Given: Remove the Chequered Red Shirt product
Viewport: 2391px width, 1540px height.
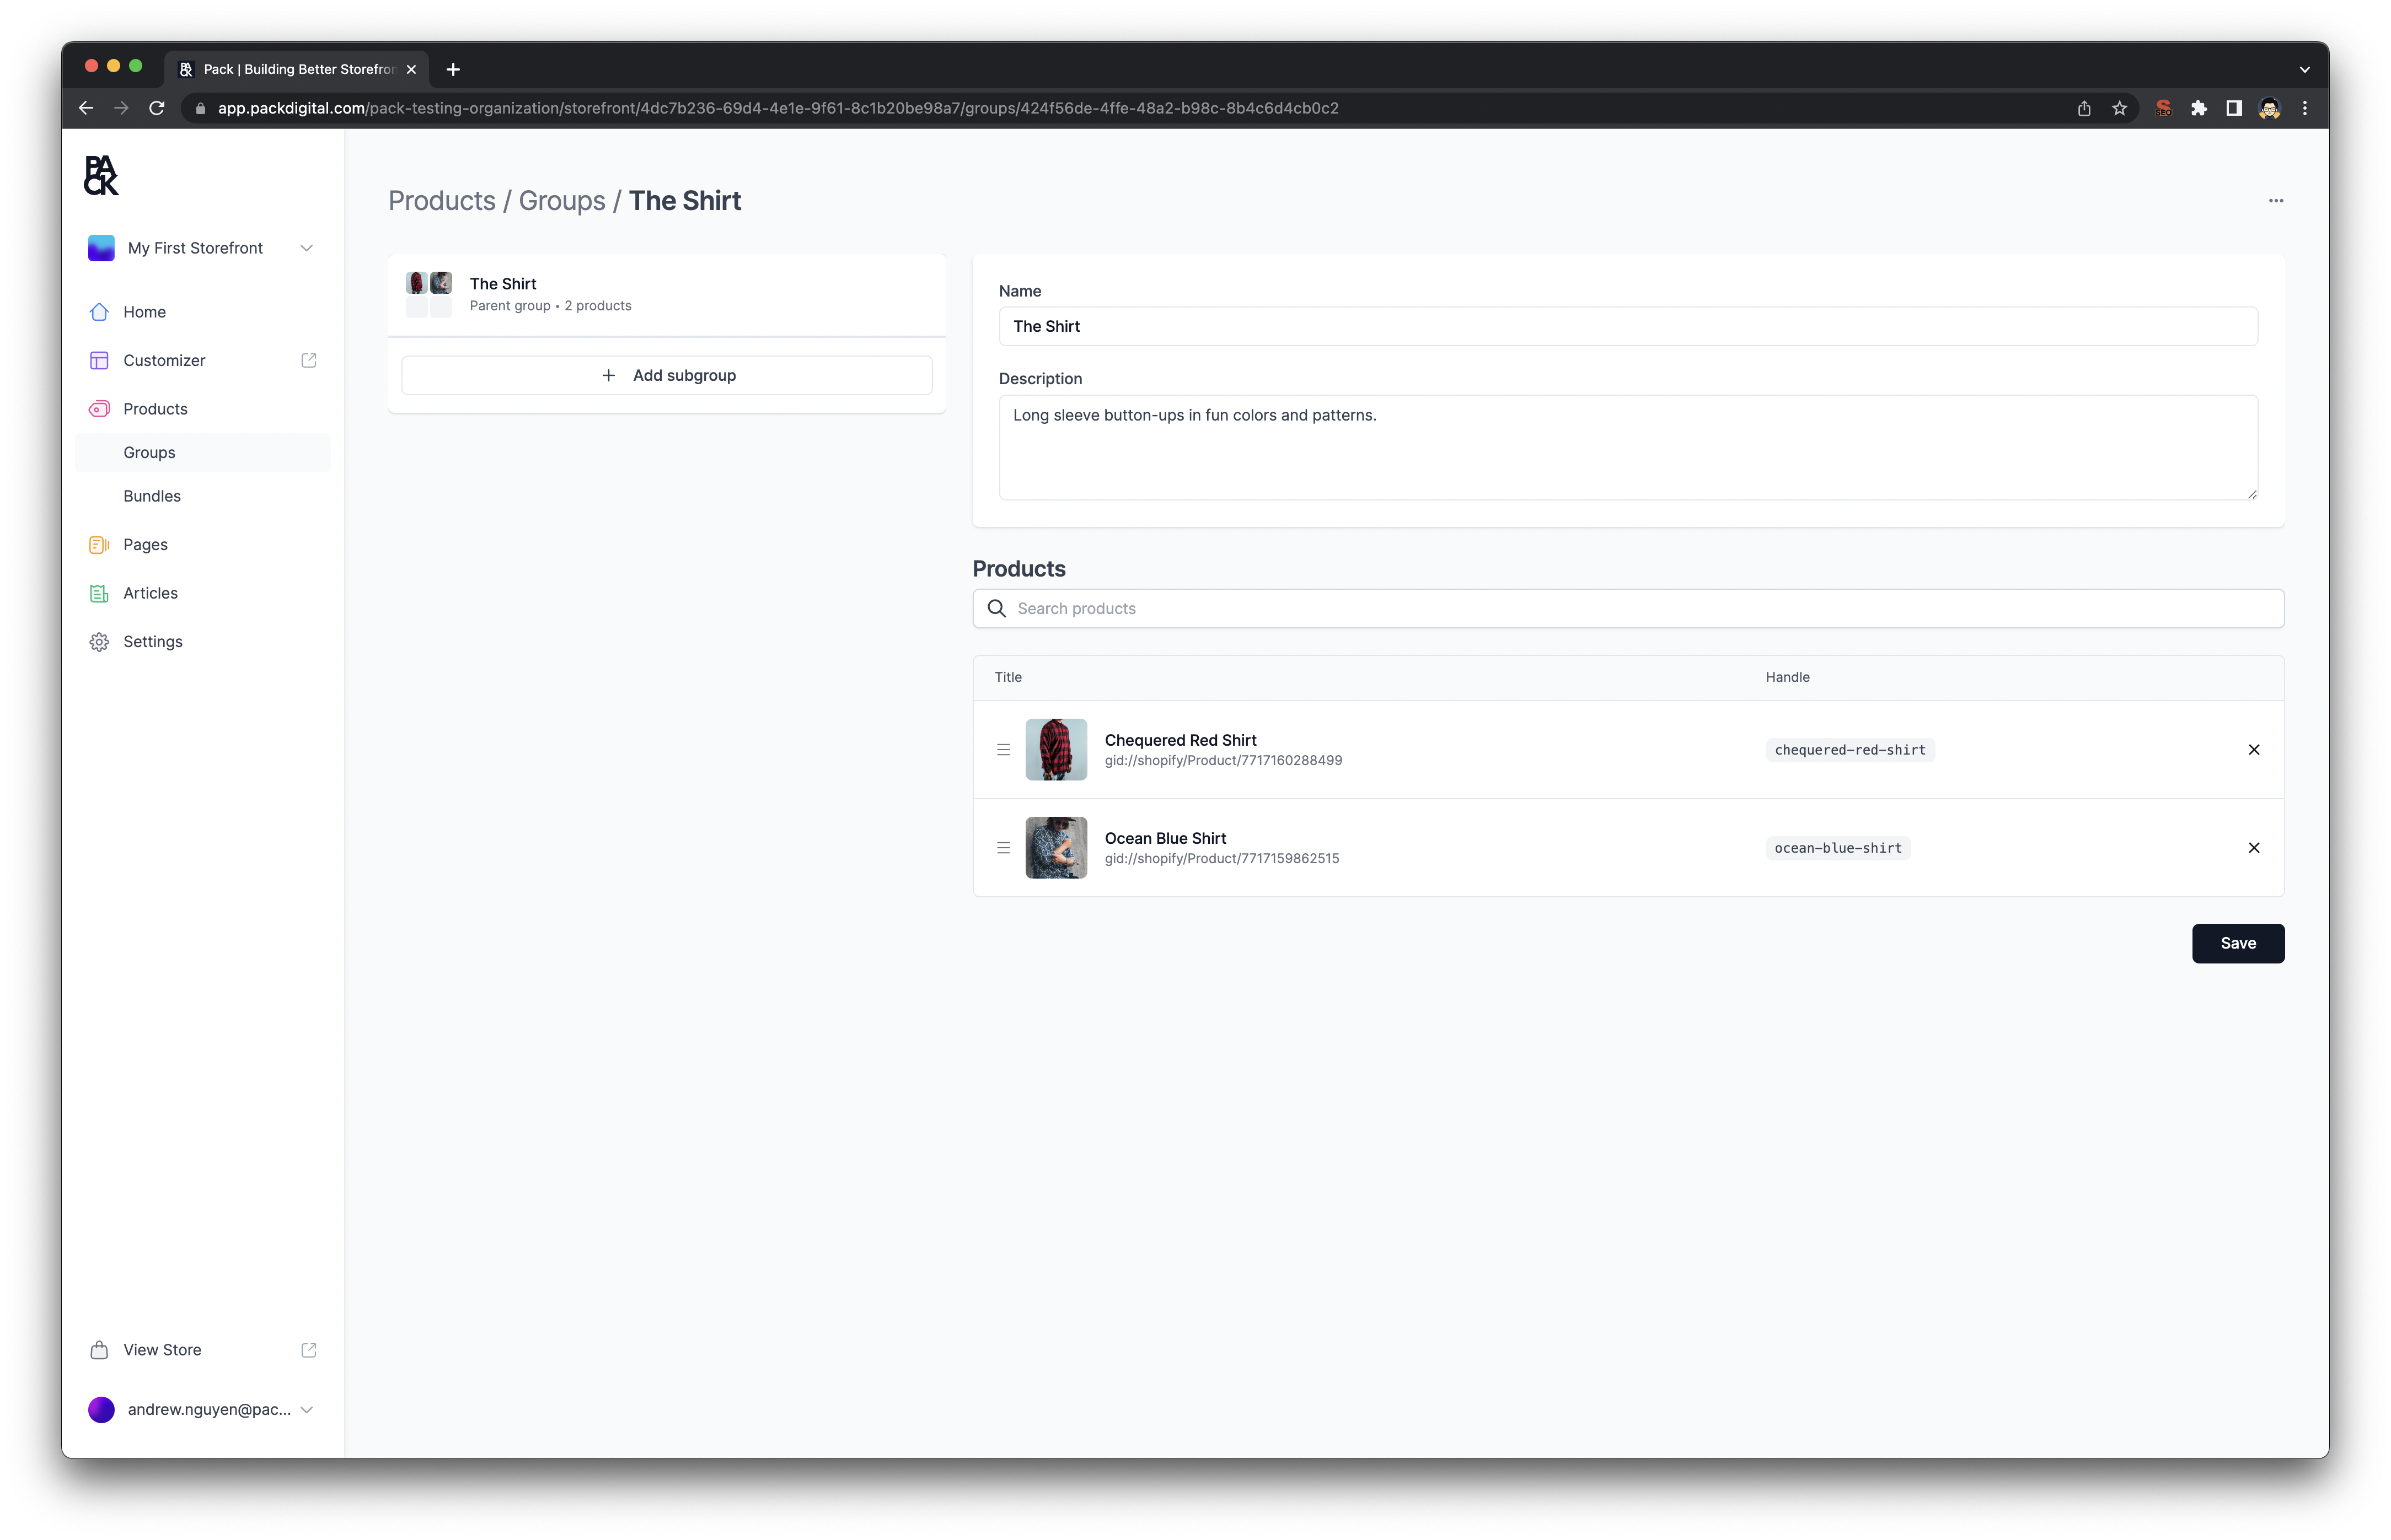Looking at the screenshot, I should (x=2253, y=750).
